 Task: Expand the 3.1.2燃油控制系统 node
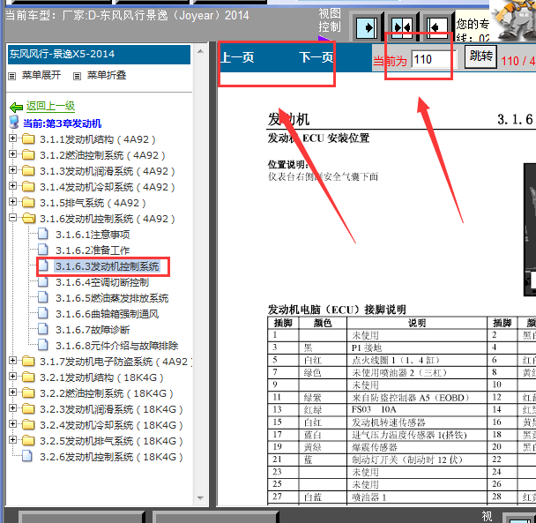(12, 154)
